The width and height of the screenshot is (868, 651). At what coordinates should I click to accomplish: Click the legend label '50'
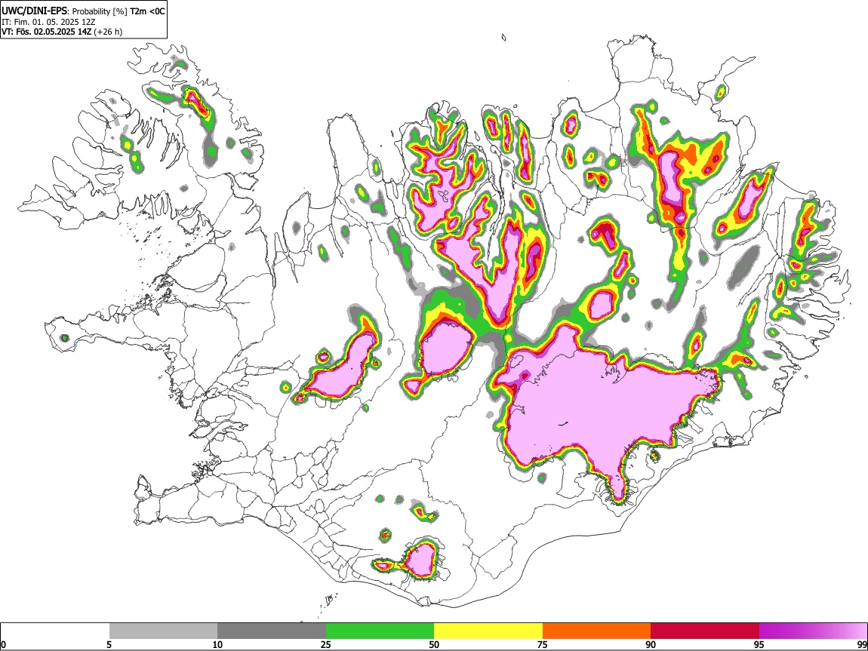click(434, 644)
